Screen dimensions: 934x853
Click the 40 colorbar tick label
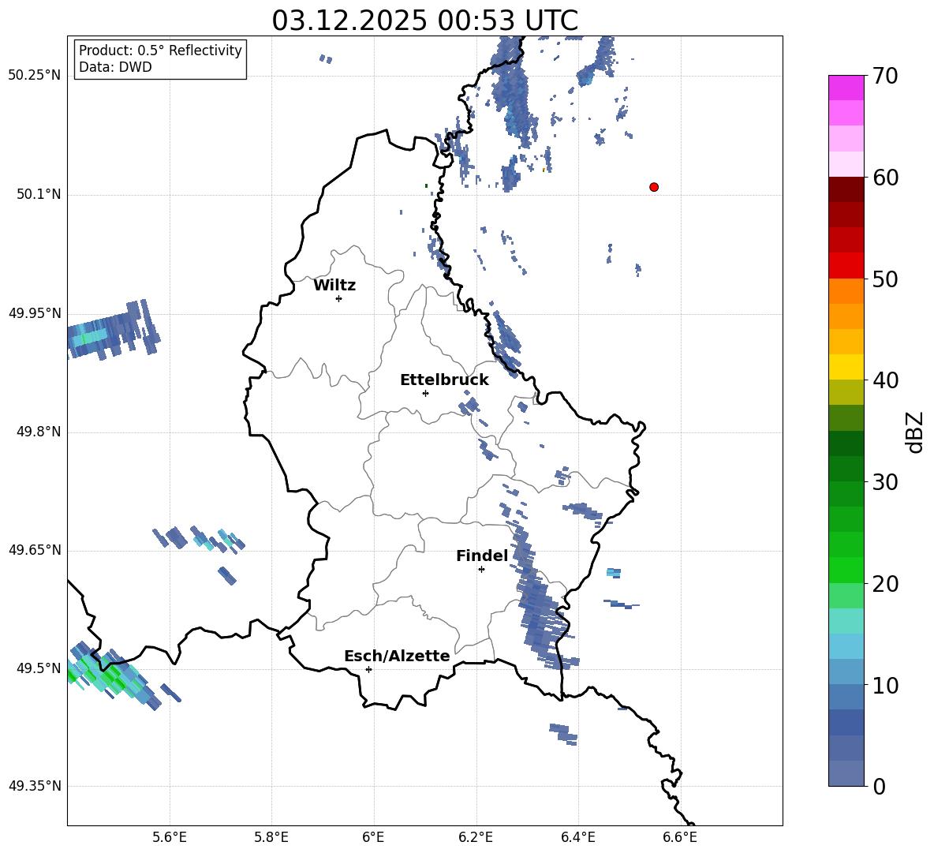[x=885, y=380]
